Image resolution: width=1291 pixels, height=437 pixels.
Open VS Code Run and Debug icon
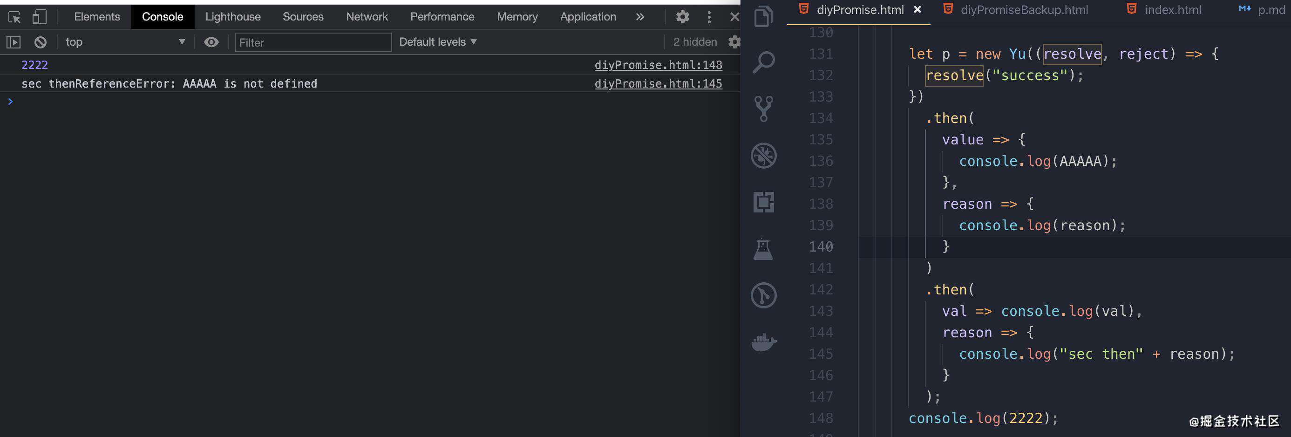click(763, 155)
